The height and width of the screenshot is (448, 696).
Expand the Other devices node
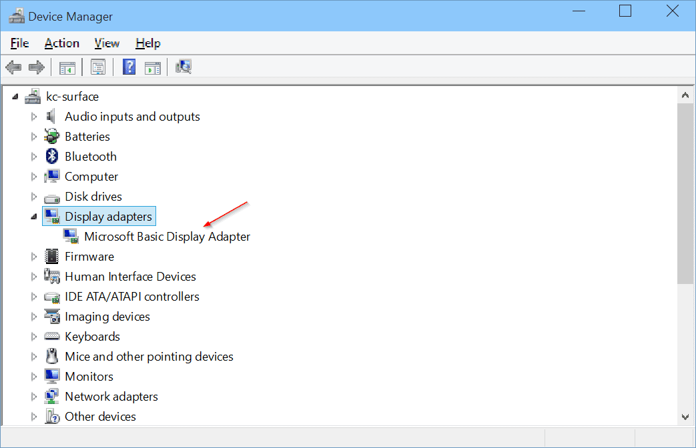pos(34,417)
